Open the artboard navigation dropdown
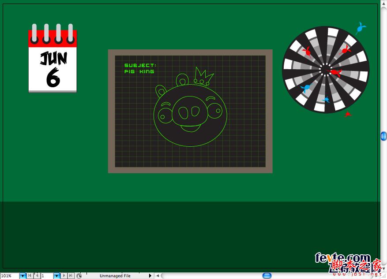 point(57,276)
